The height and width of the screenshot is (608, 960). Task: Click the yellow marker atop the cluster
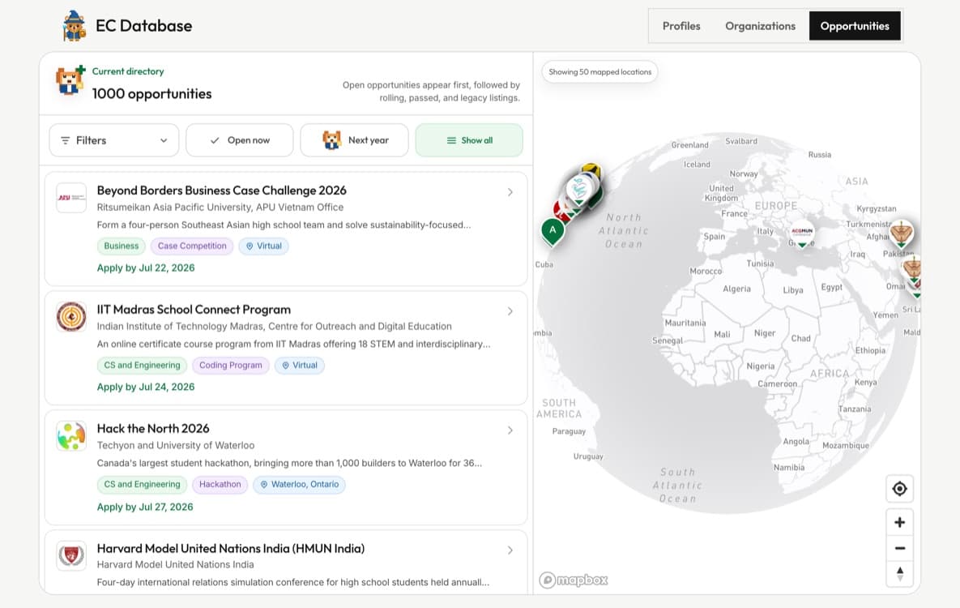pos(591,169)
